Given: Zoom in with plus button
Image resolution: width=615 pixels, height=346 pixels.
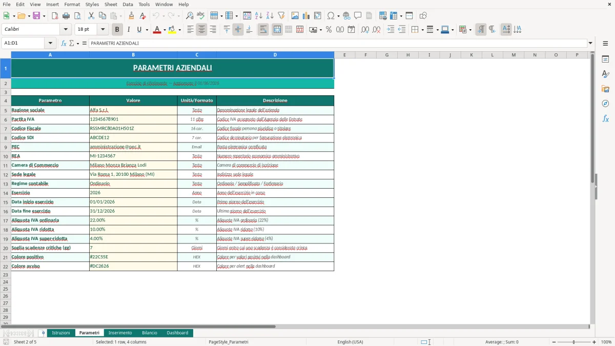Looking at the screenshot, I should [594, 342].
